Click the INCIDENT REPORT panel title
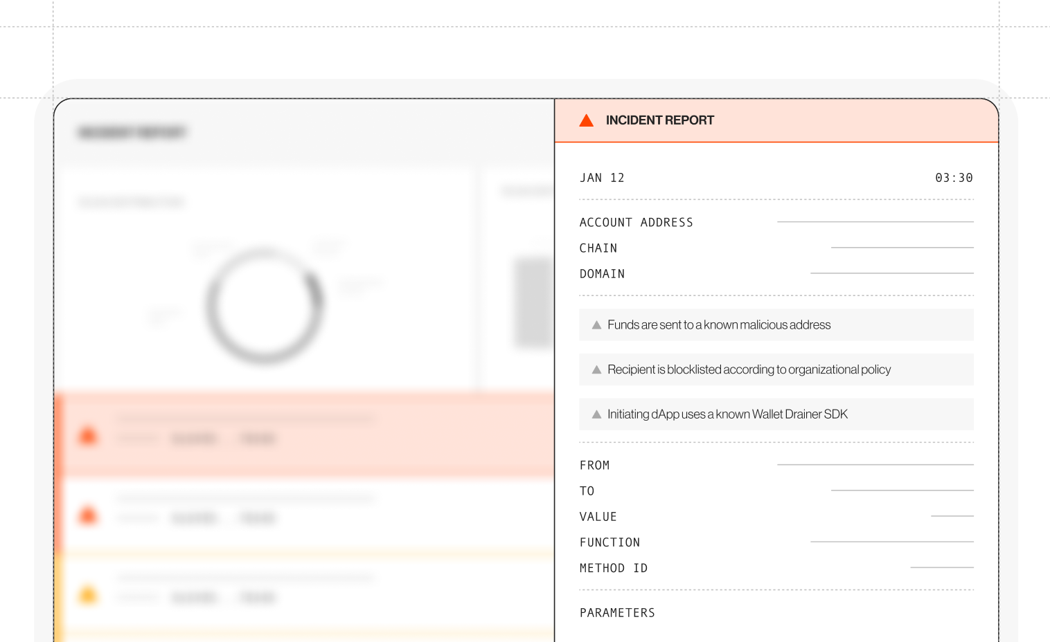This screenshot has height=642, width=1050. [x=659, y=120]
